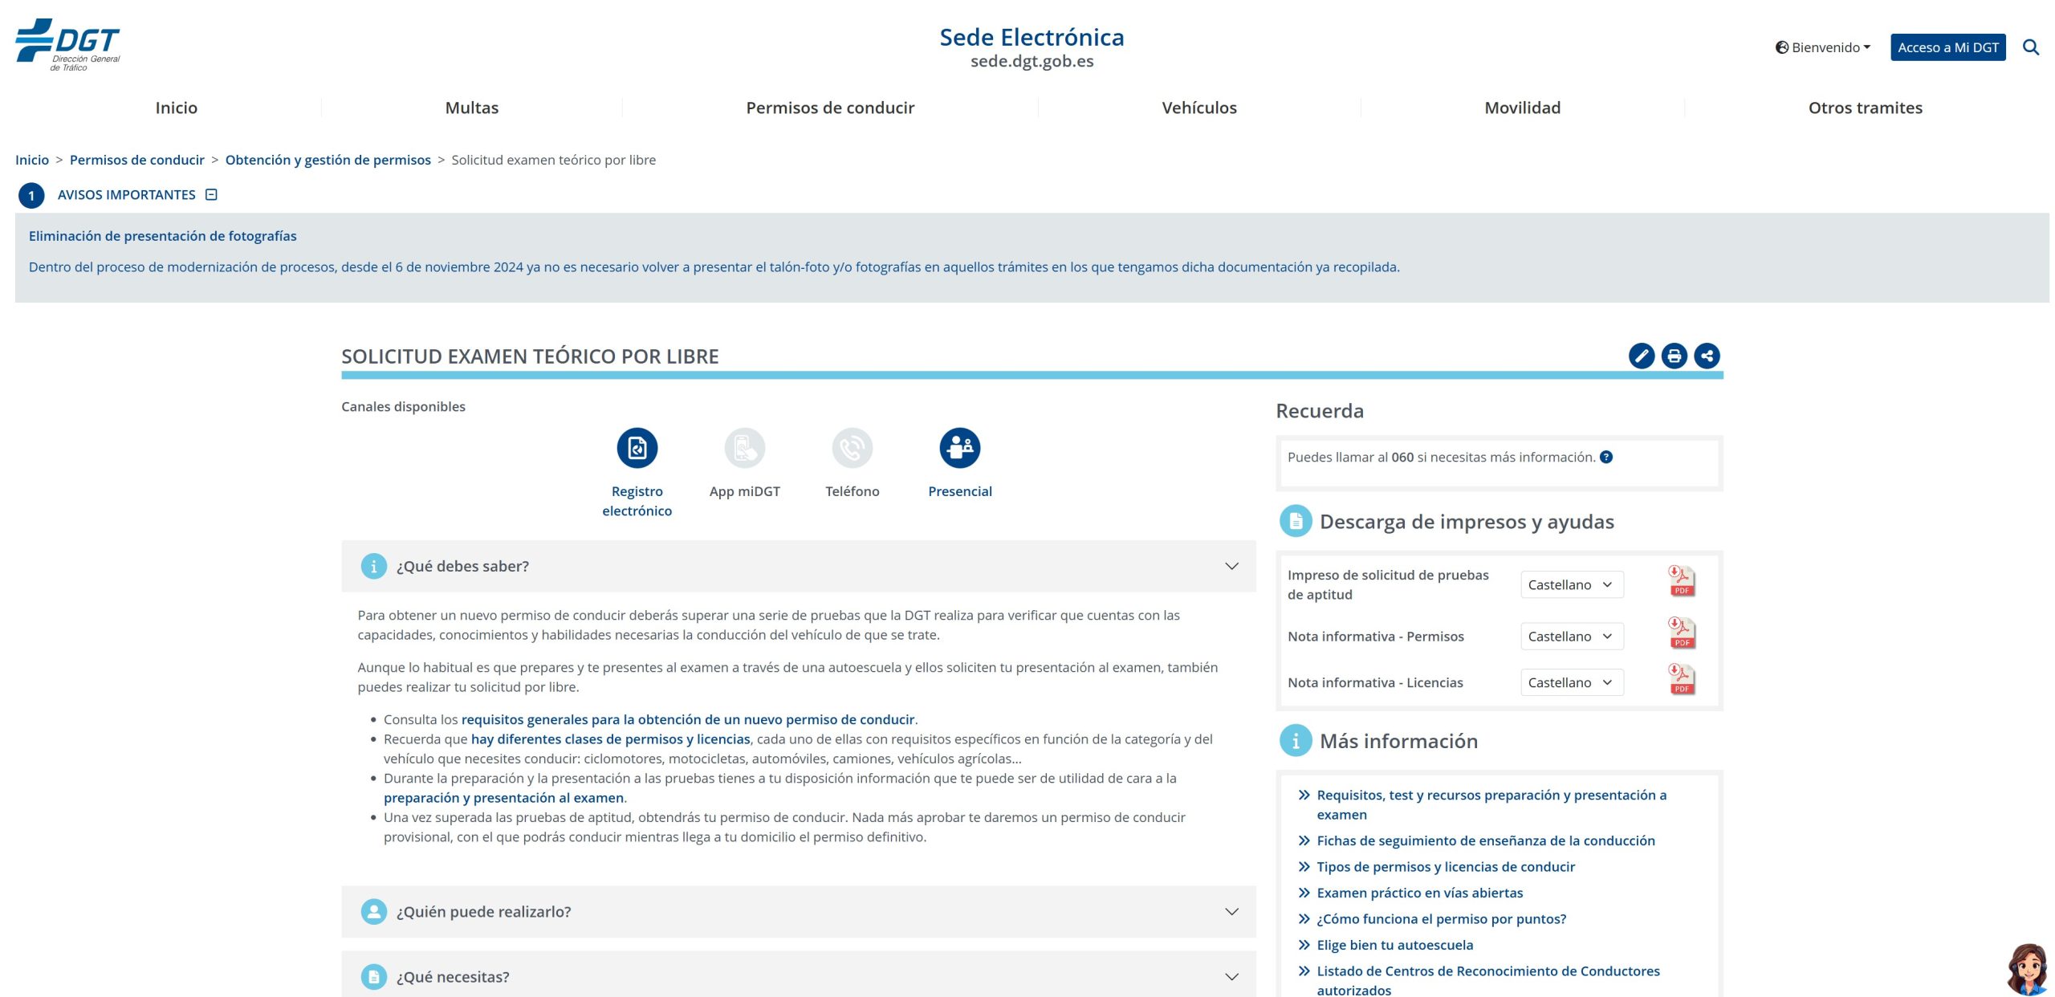Collapse the Avisos Importantes section toggle

click(211, 195)
